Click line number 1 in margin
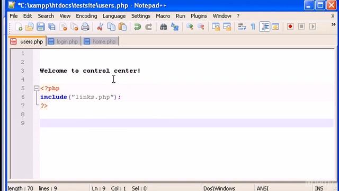 (23, 54)
